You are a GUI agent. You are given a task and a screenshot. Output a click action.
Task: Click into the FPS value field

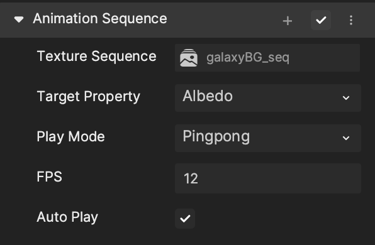pos(268,178)
